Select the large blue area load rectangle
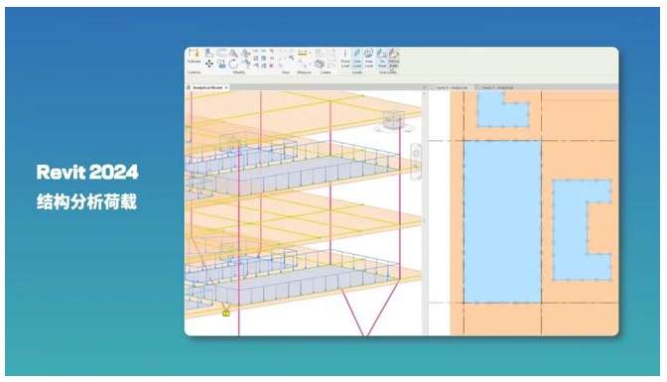 (x=502, y=221)
